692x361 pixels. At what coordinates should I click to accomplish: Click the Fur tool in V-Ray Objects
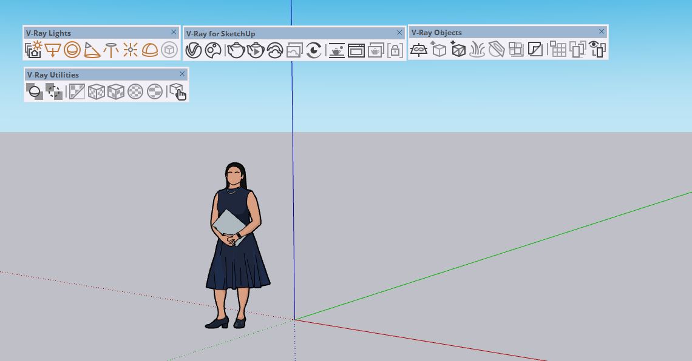[477, 49]
